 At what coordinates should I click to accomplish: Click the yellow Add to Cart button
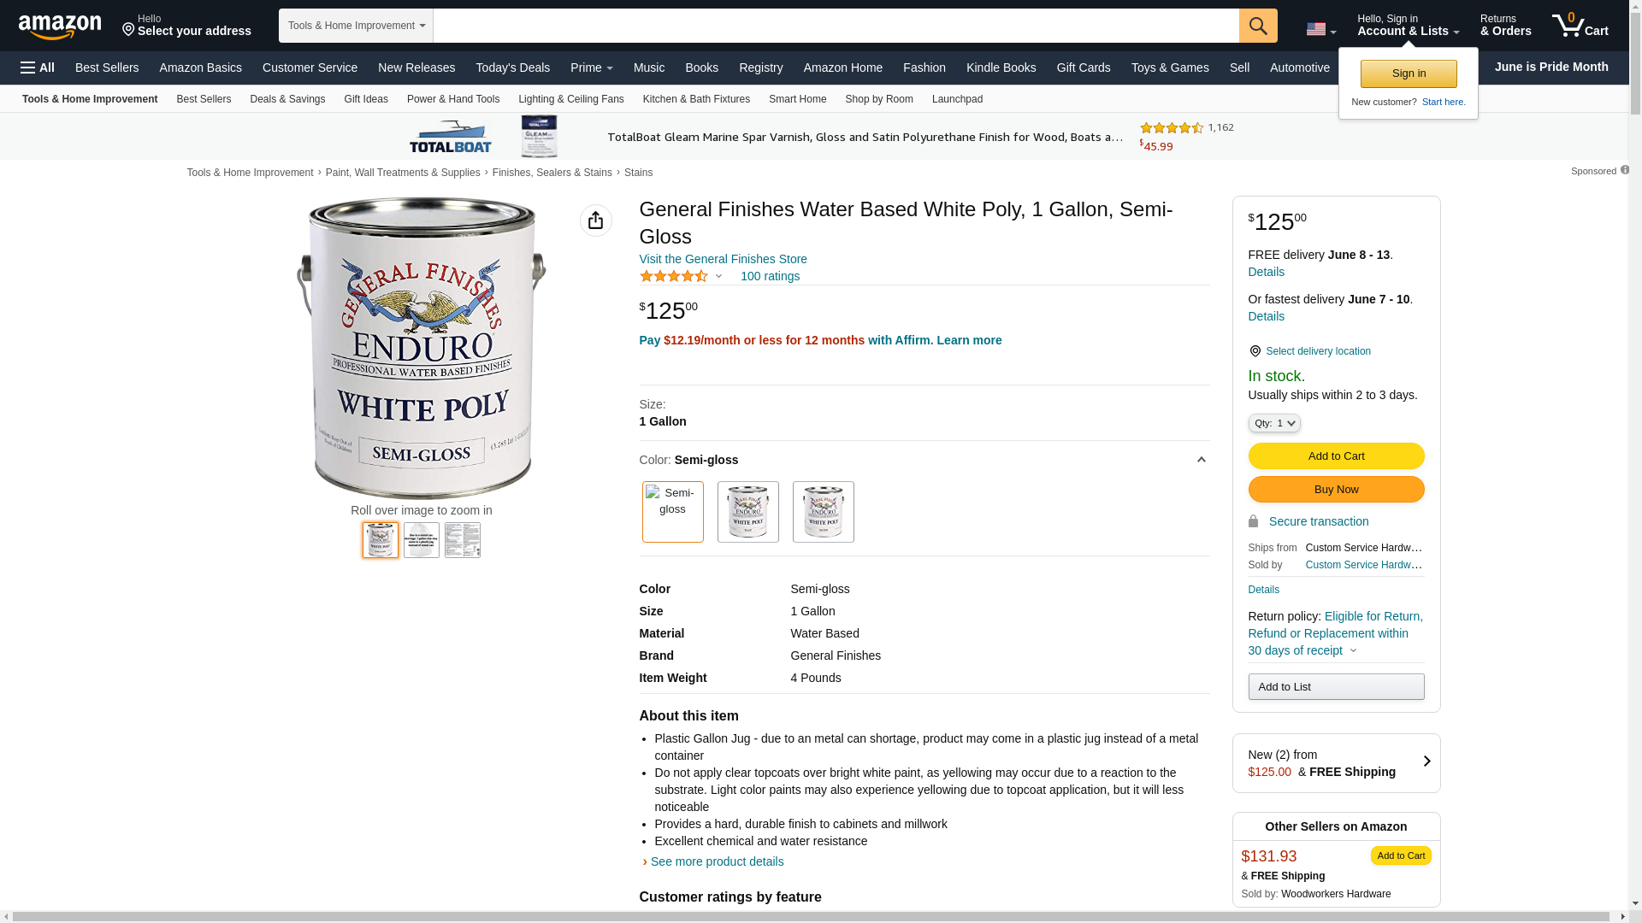click(x=1336, y=456)
